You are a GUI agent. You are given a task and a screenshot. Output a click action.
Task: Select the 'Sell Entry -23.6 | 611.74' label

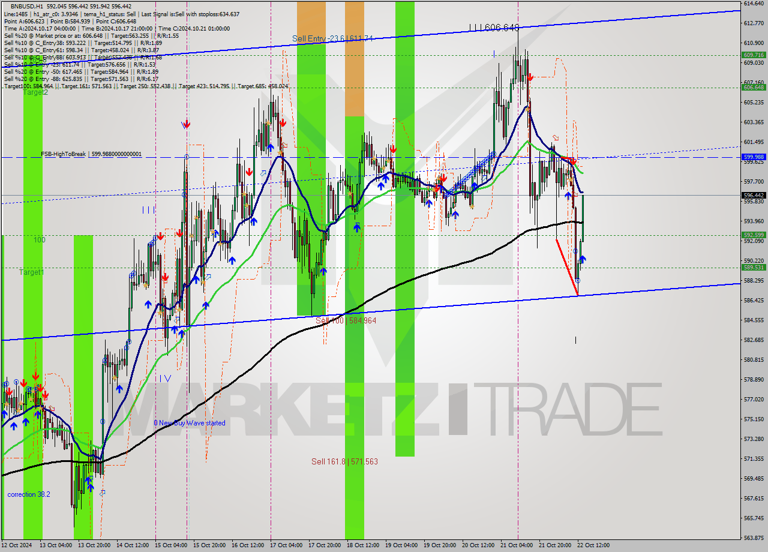332,38
